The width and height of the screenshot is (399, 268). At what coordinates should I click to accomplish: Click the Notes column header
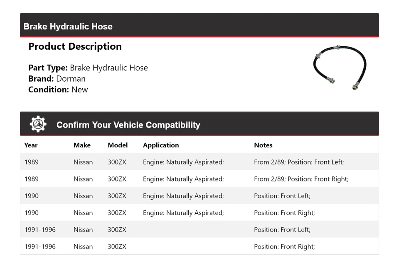(263, 145)
